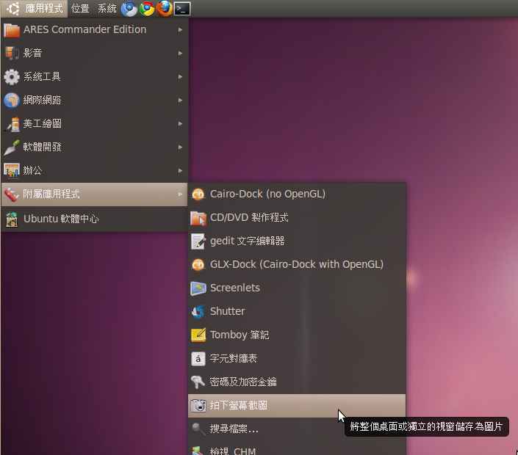Click the Ubuntu 軟體中心 icon

(x=12, y=219)
